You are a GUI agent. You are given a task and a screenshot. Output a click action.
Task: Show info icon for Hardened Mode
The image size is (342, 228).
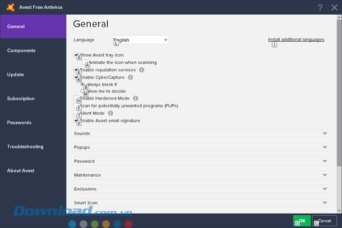(135, 98)
